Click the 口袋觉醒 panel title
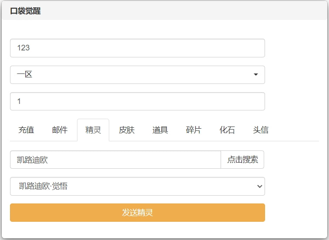329x240 pixels. pos(25,11)
